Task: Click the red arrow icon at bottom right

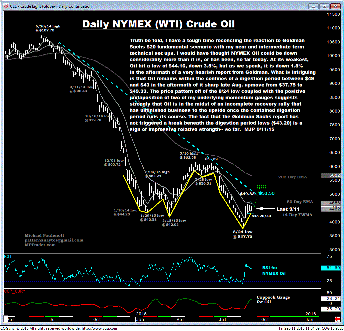Action: 337,319
